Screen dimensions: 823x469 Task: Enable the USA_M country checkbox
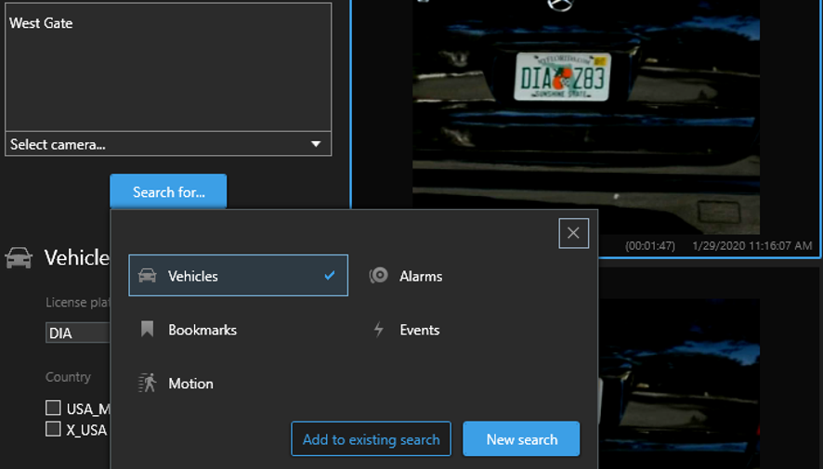point(53,408)
